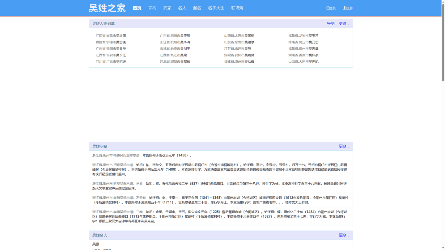The height and width of the screenshot is (250, 445).
Task: Open the 吴姓名人 panel heading
Action: pyautogui.click(x=100, y=235)
